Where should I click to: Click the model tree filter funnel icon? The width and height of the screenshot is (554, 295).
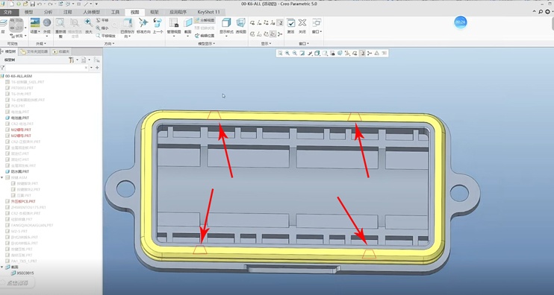coord(2,68)
